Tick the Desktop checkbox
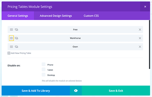The image size is (152, 97). [x=44, y=75]
